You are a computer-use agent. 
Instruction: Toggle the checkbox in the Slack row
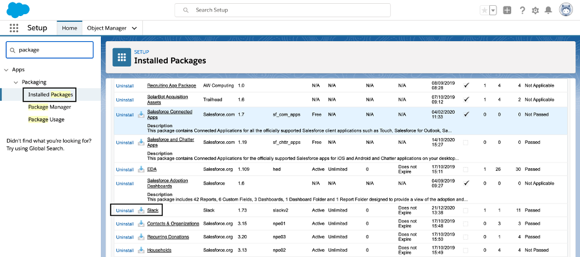(466, 210)
